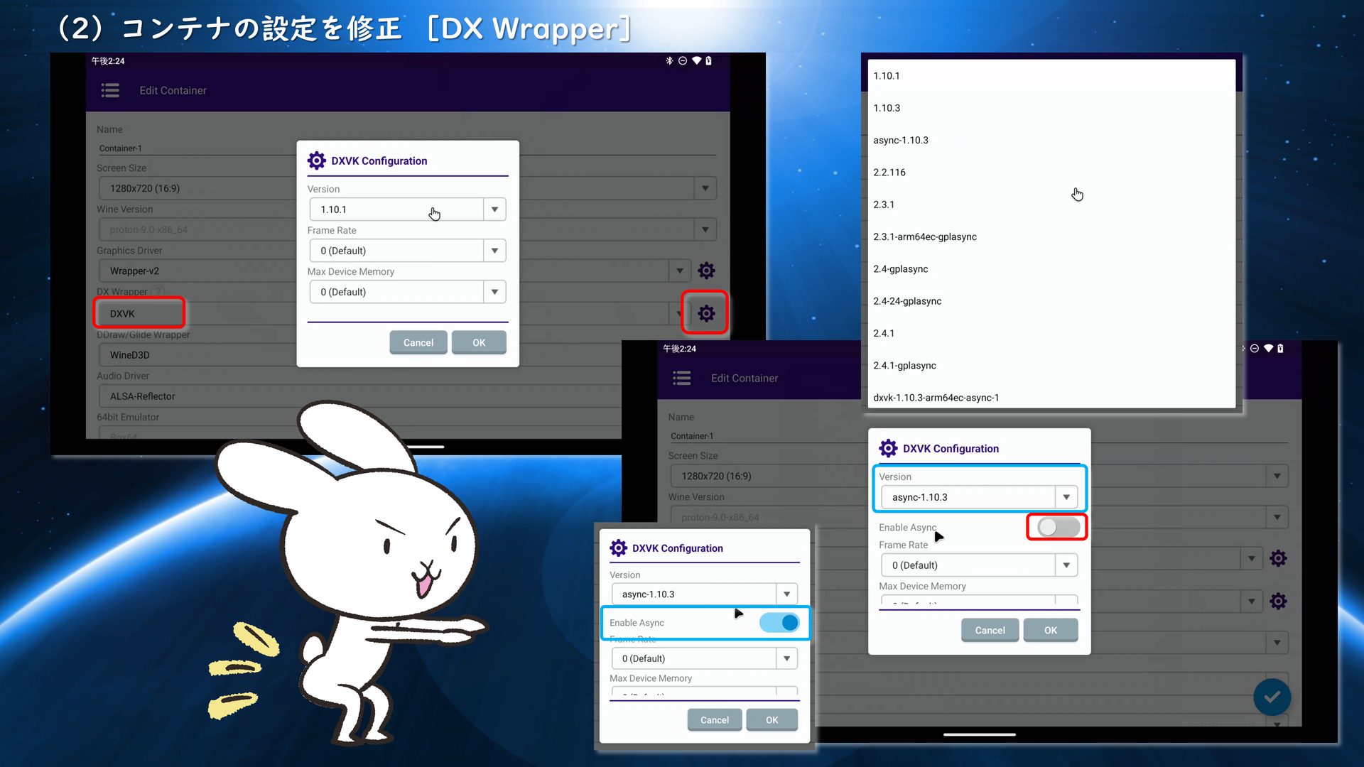Tap the Wi-Fi status icon in left screen
This screenshot has width=1364, height=767.
coord(697,61)
